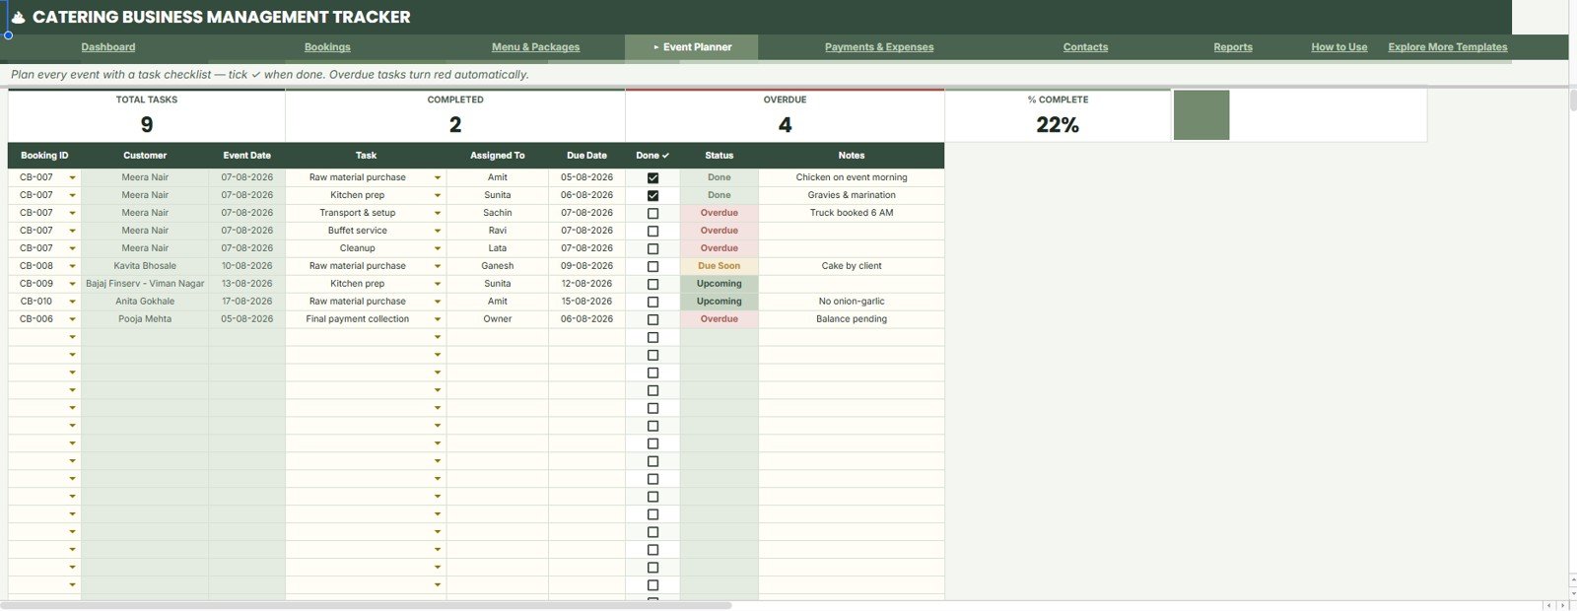Screen dimensions: 1577x611
Task: Click assigned-to cell Ganesh
Action: (498, 266)
